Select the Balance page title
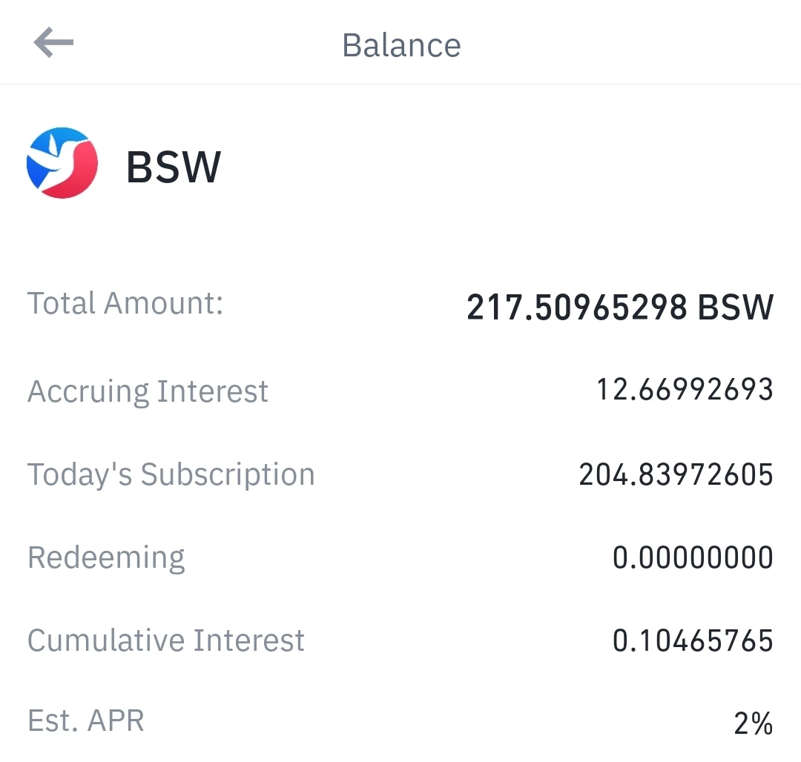The height and width of the screenshot is (762, 801). pyautogui.click(x=401, y=45)
